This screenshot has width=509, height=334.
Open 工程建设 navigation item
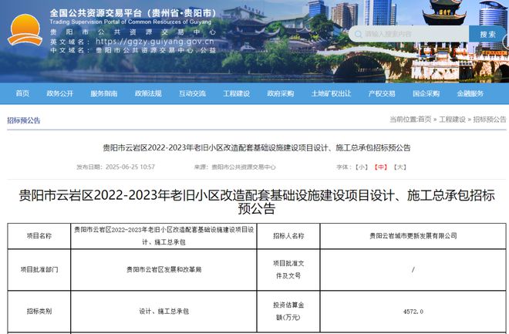(x=236, y=93)
